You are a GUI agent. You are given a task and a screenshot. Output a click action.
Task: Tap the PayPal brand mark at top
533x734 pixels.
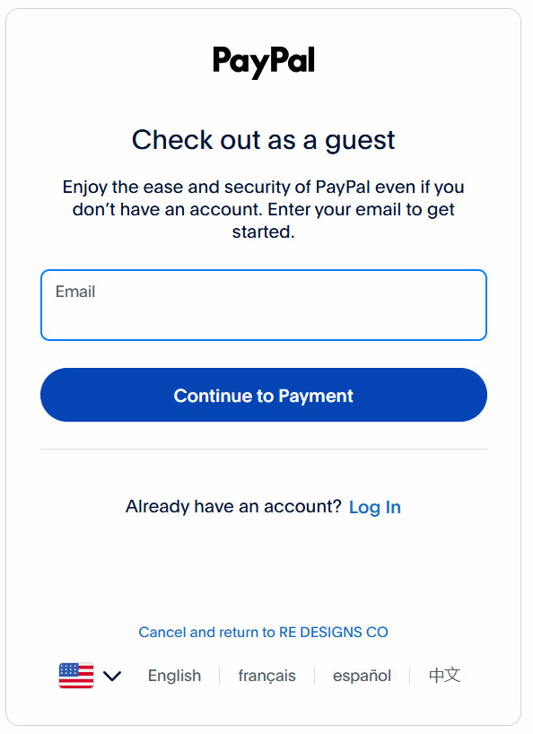coord(263,60)
